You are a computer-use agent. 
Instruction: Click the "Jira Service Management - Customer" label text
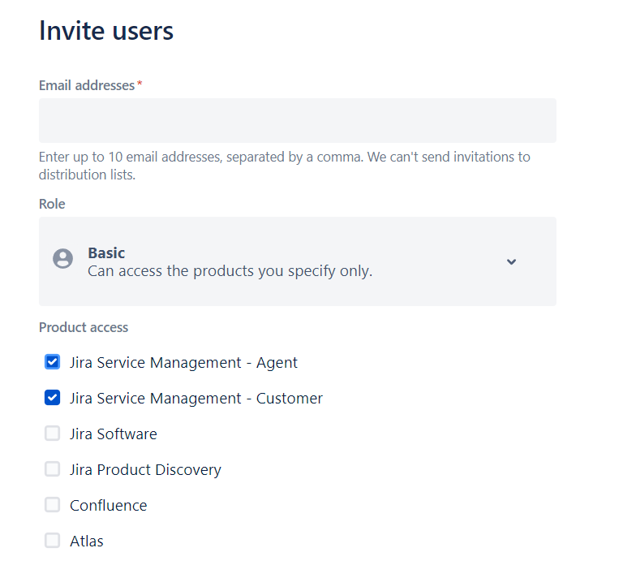pos(196,398)
